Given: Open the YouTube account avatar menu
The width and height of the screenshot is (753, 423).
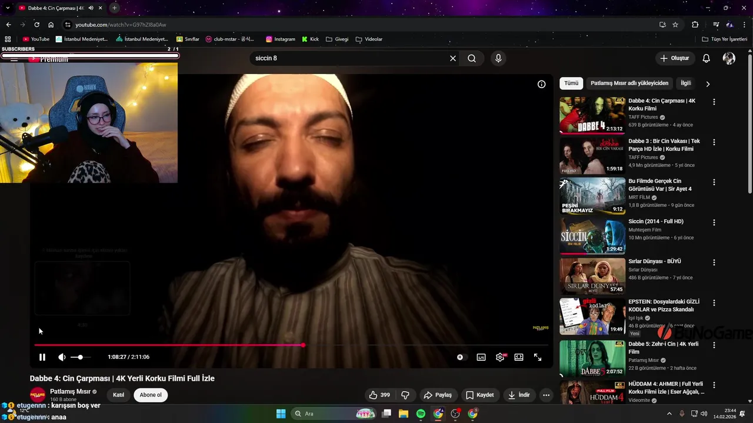Looking at the screenshot, I should coord(729,58).
